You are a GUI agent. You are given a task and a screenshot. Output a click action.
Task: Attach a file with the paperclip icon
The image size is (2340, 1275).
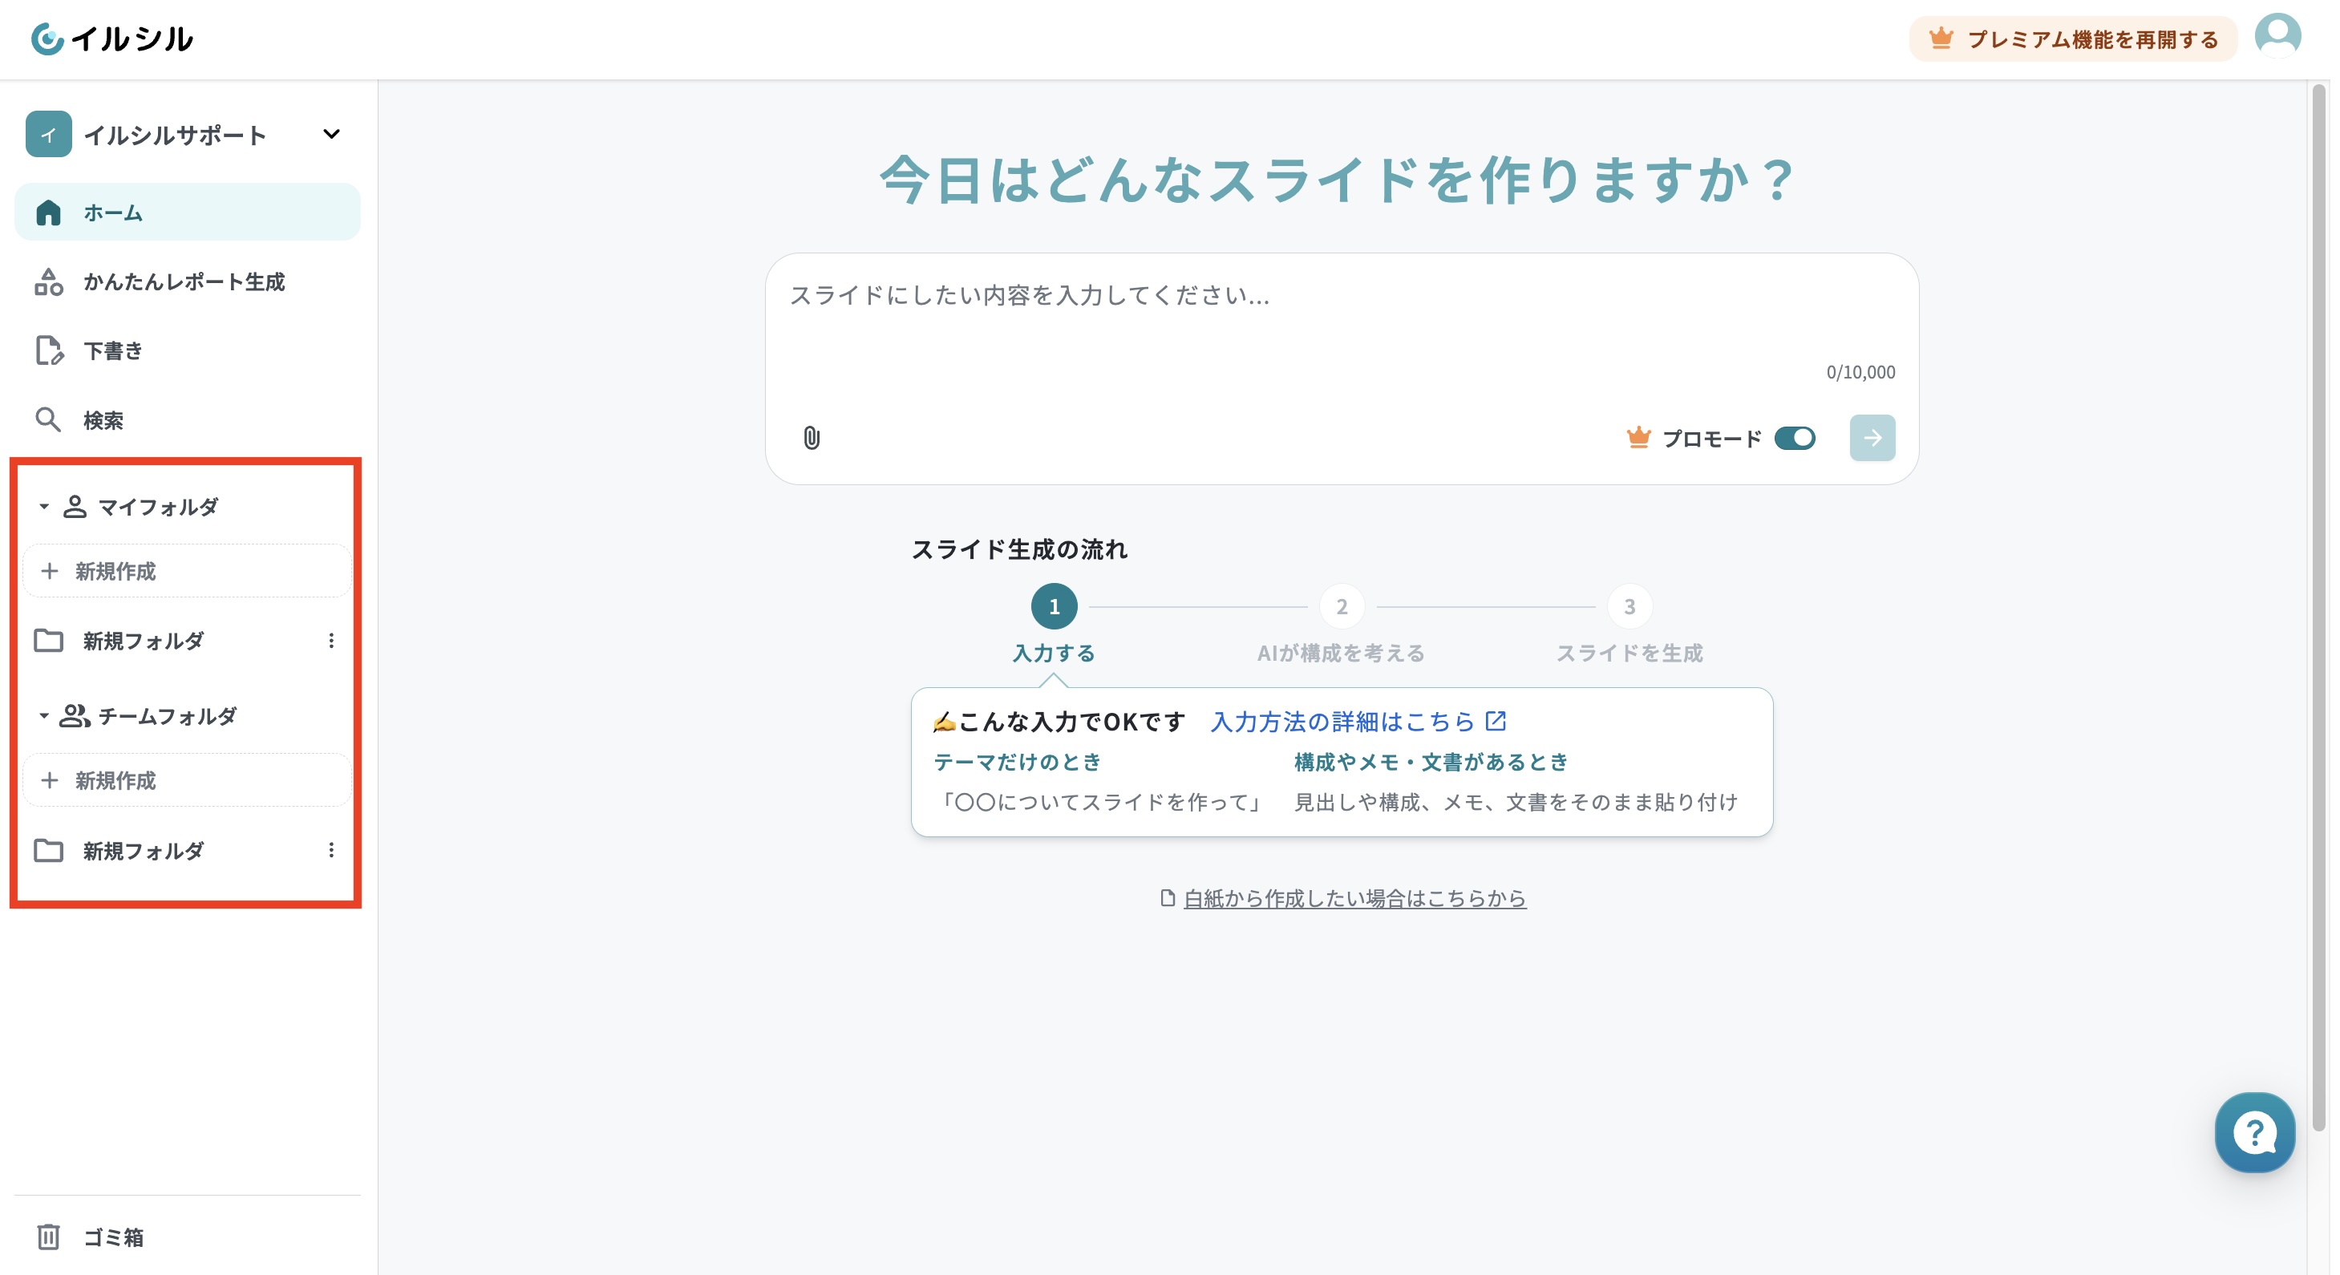(812, 438)
